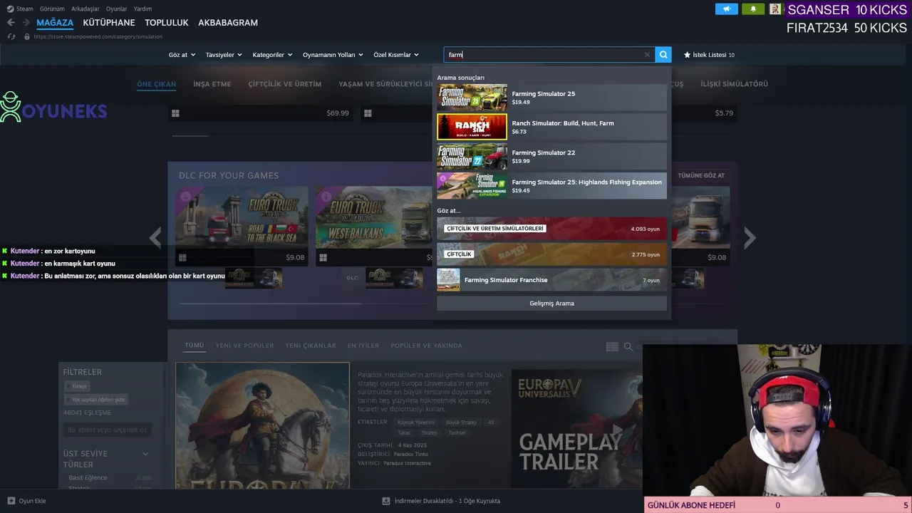The height and width of the screenshot is (513, 912).
Task: Switch to YENİ ÇIKANLAR tab
Action: click(x=311, y=346)
